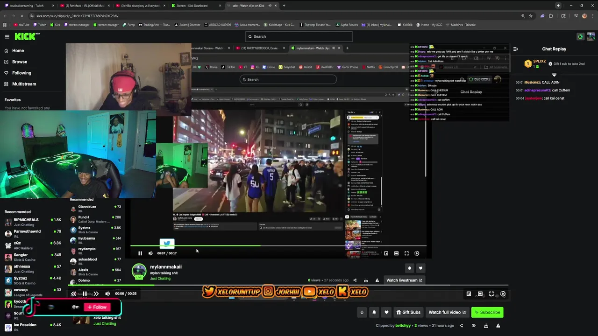The image size is (598, 336).
Task: Open the browser profile avatar
Action: pyautogui.click(x=584, y=16)
